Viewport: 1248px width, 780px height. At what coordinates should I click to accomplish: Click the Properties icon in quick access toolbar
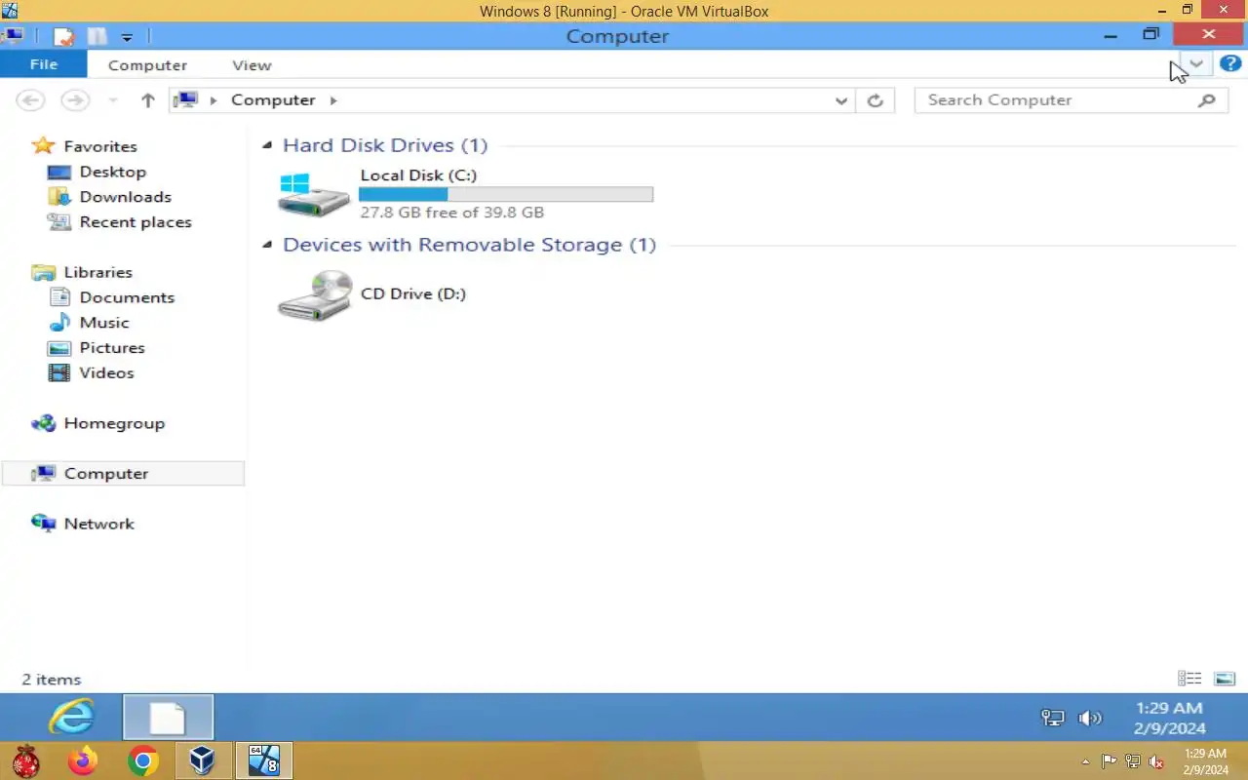tap(64, 37)
